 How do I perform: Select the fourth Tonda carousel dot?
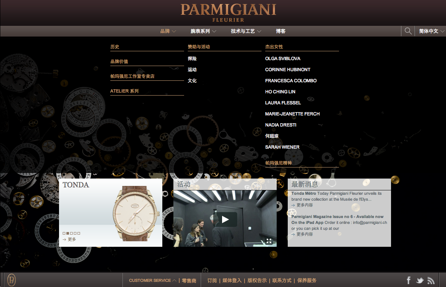(x=75, y=233)
